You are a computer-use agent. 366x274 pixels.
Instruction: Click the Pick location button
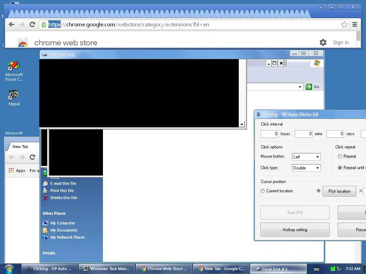coord(340,191)
